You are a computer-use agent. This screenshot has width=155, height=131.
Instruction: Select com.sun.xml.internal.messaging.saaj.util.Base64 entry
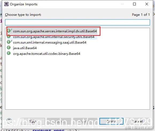[47, 43]
